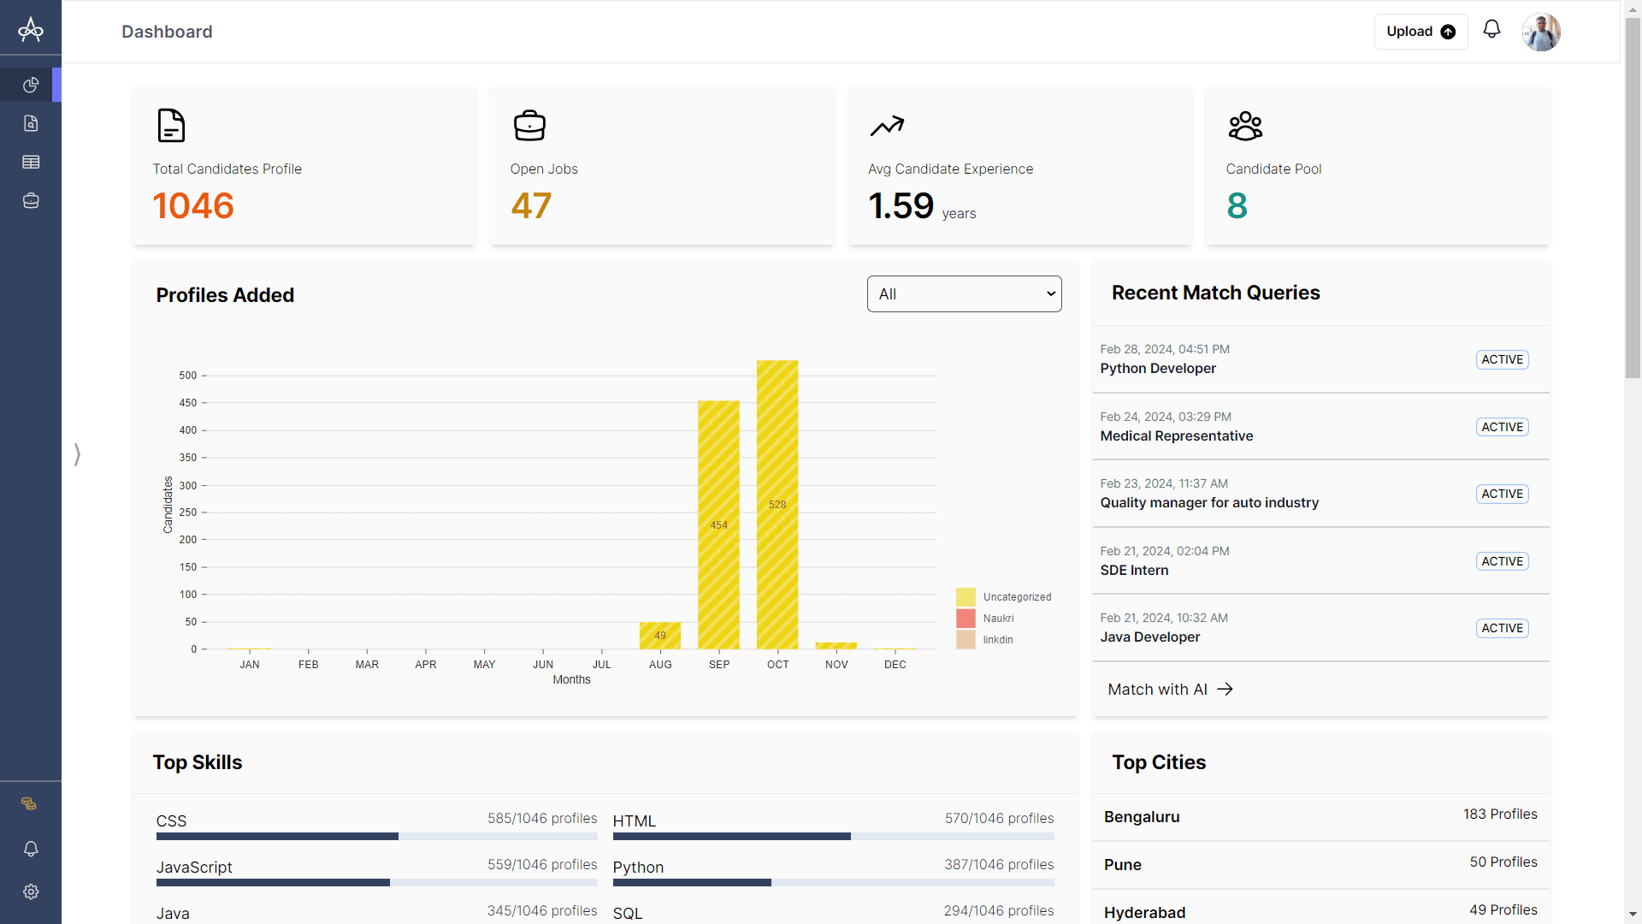Click the top bar notification bell
This screenshot has height=924, width=1642.
click(x=1491, y=30)
